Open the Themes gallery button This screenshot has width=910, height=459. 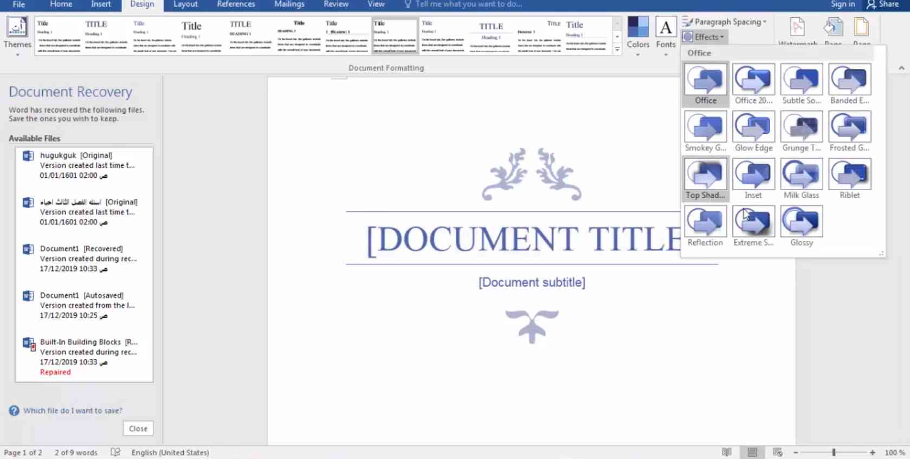tap(17, 36)
